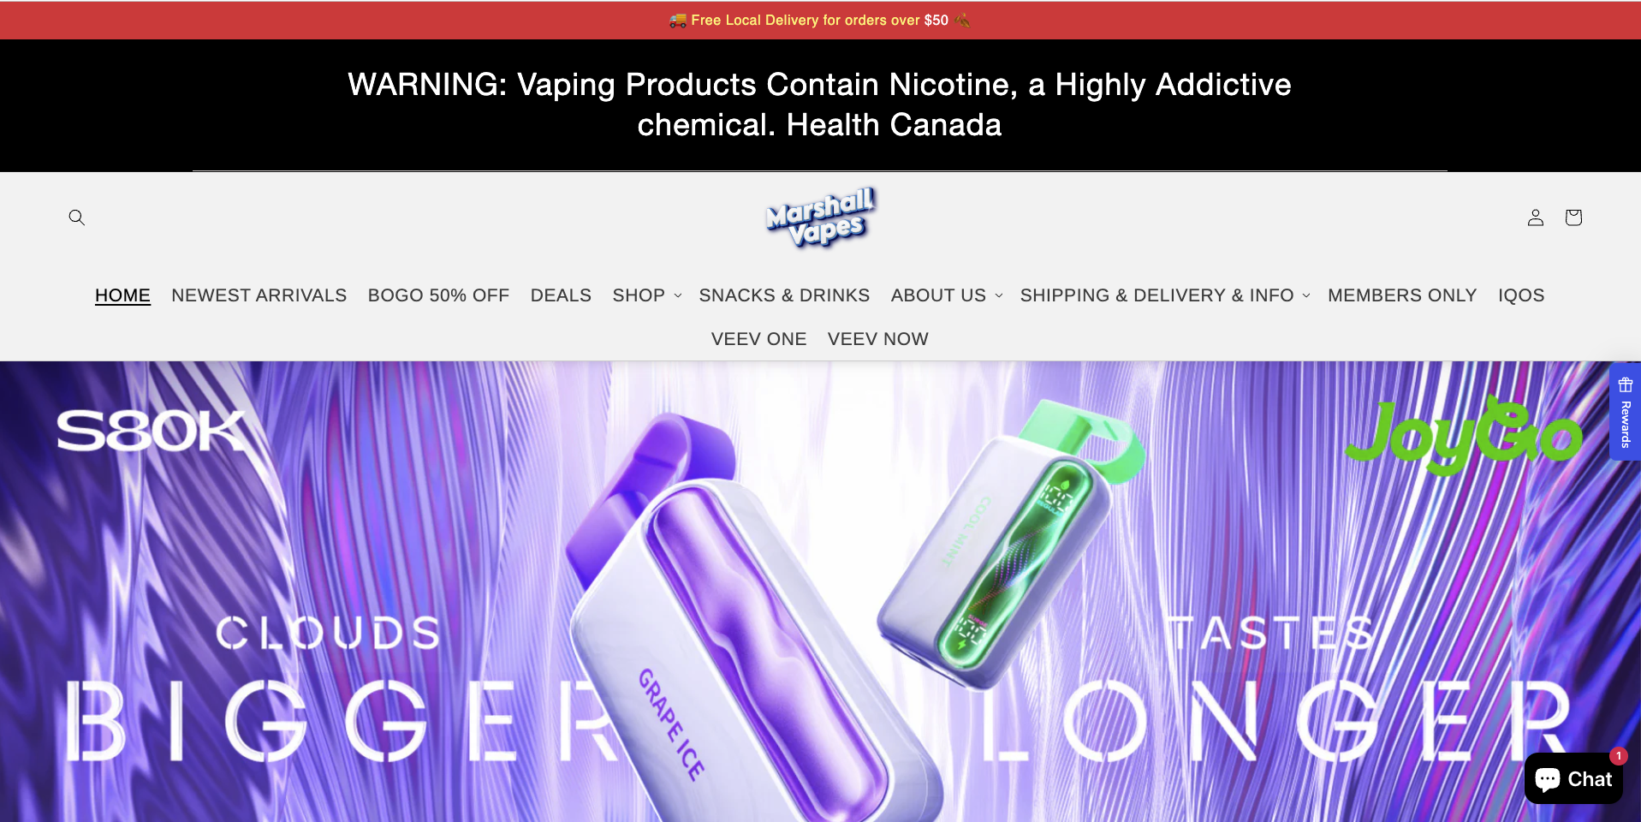Expand the ABOUT US dropdown
Image resolution: width=1641 pixels, height=822 pixels.
coord(946,295)
